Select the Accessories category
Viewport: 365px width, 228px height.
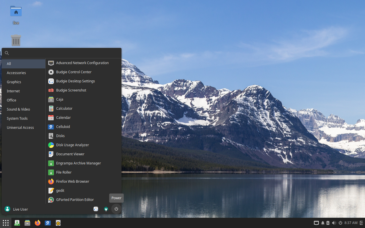[x=16, y=73]
